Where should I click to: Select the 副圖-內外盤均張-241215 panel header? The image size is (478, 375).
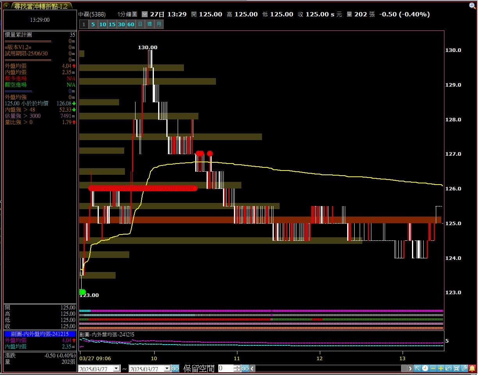click(40, 334)
